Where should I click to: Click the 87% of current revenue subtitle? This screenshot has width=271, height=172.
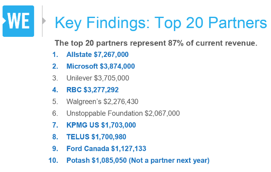click(156, 43)
